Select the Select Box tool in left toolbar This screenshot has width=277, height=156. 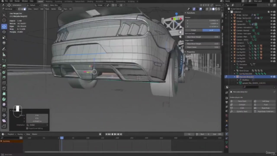click(x=4, y=15)
